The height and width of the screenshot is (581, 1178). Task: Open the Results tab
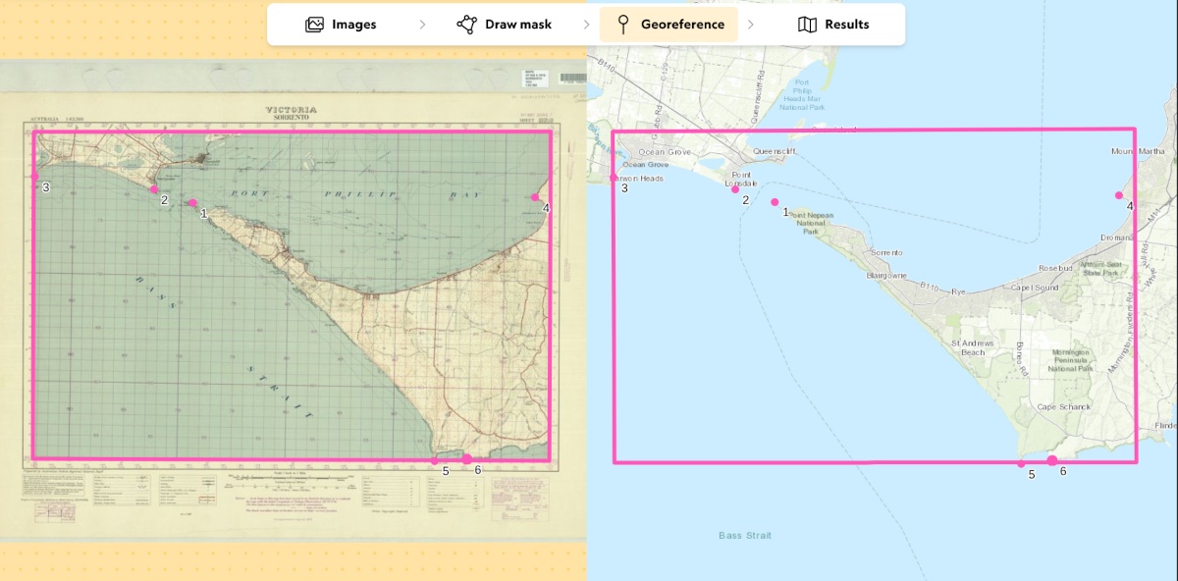[x=833, y=25]
